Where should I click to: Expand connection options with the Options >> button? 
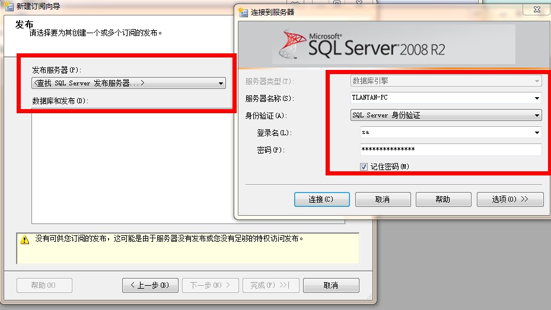coord(509,200)
